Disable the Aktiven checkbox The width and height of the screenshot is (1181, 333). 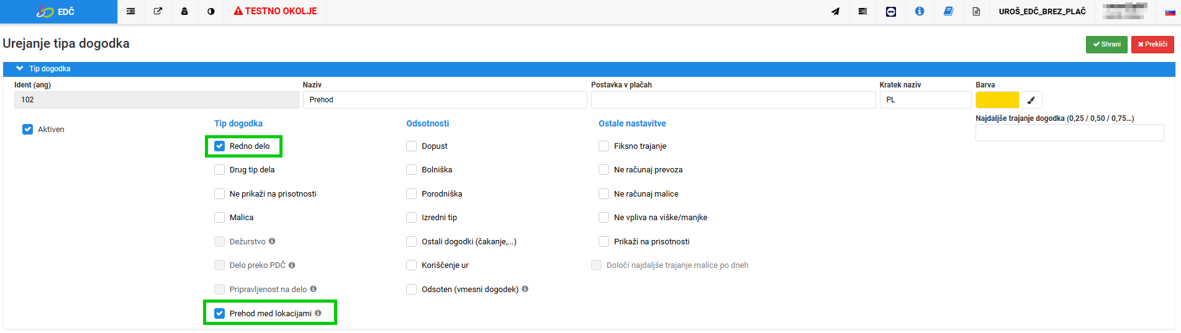(x=27, y=129)
